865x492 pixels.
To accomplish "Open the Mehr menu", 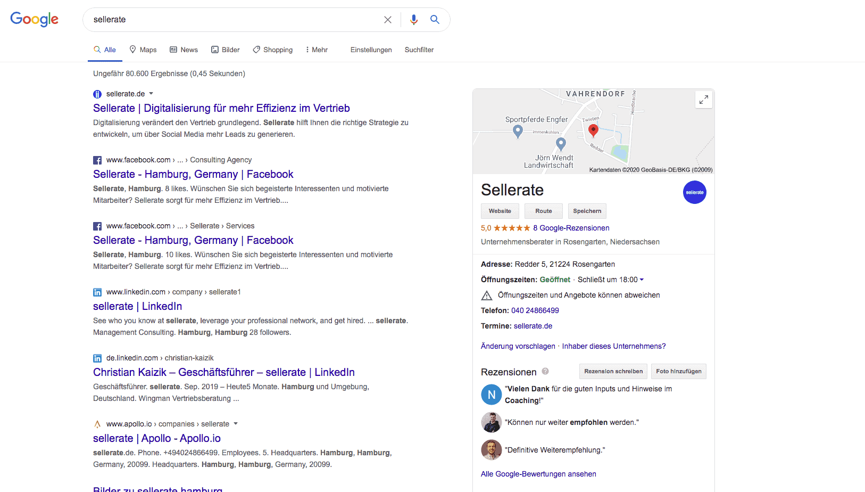I will click(317, 50).
